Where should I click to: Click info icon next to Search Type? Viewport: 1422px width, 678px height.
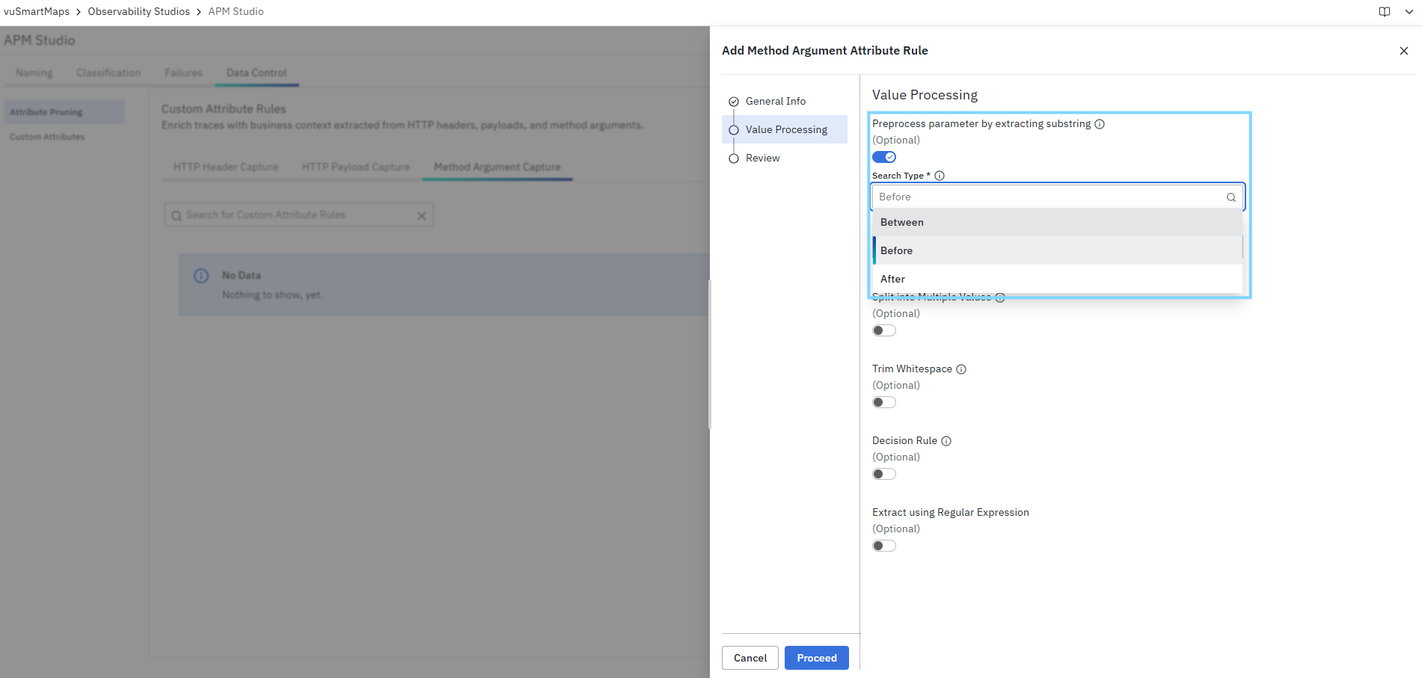click(940, 176)
